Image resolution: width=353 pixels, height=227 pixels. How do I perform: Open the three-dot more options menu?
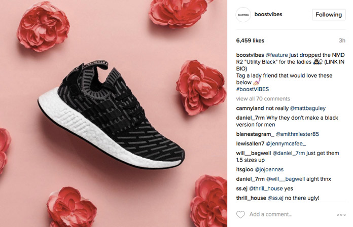(341, 215)
